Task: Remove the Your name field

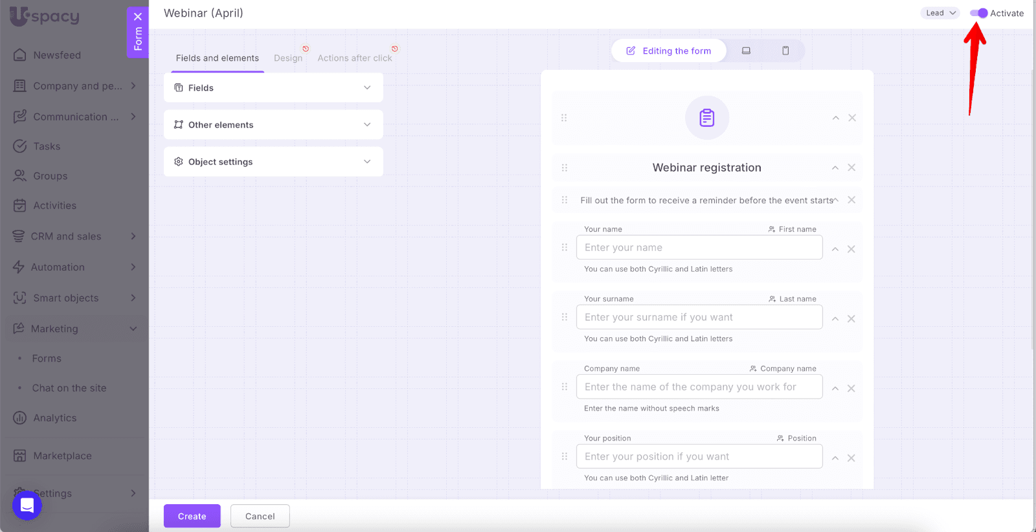Action: pyautogui.click(x=851, y=249)
